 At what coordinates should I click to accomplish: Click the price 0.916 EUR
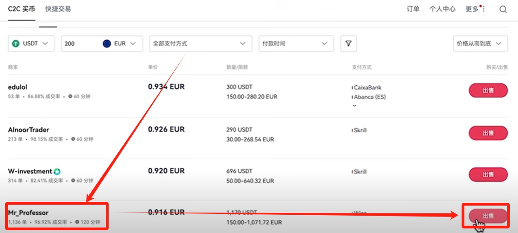click(x=166, y=212)
